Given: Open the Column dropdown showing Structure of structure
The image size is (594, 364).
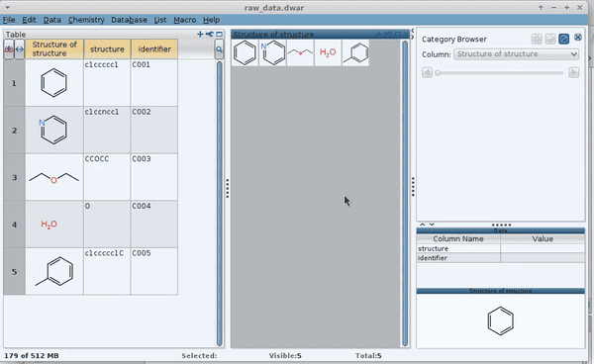Looking at the screenshot, I should tap(516, 54).
